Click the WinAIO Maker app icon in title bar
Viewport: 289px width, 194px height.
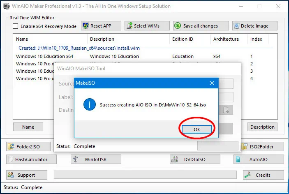pyautogui.click(x=7, y=6)
